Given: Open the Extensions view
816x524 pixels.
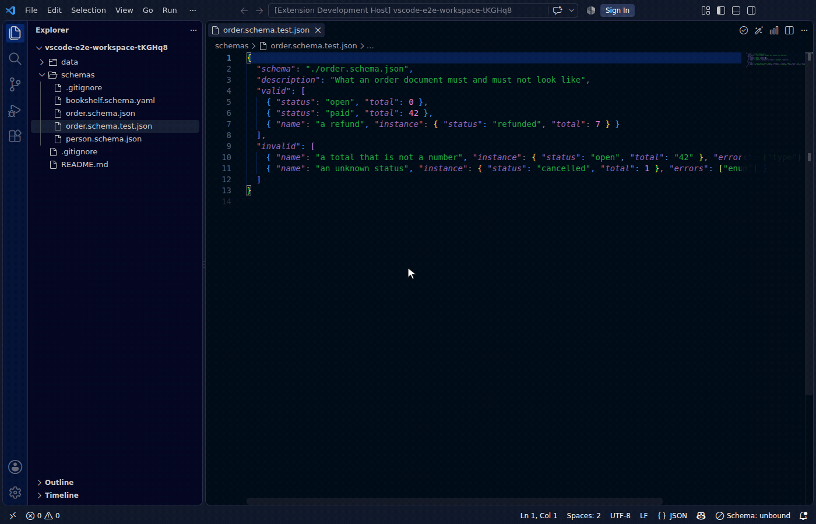Looking at the screenshot, I should 15,136.
